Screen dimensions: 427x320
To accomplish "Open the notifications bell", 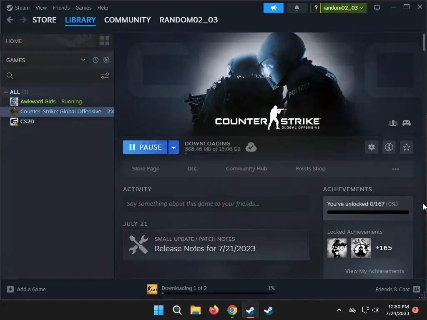I will point(297,8).
